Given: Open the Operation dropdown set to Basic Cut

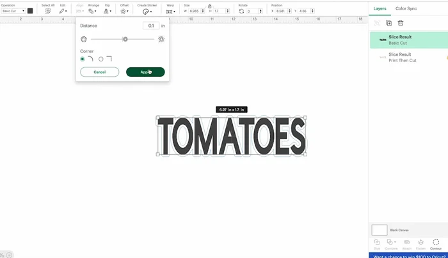Looking at the screenshot, I should tap(13, 11).
